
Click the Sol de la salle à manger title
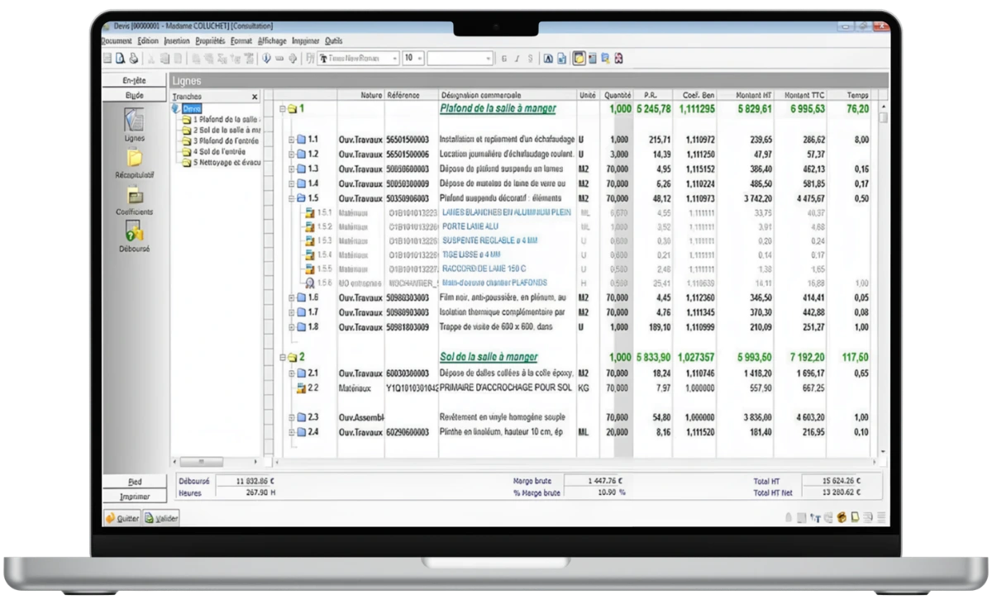point(489,357)
